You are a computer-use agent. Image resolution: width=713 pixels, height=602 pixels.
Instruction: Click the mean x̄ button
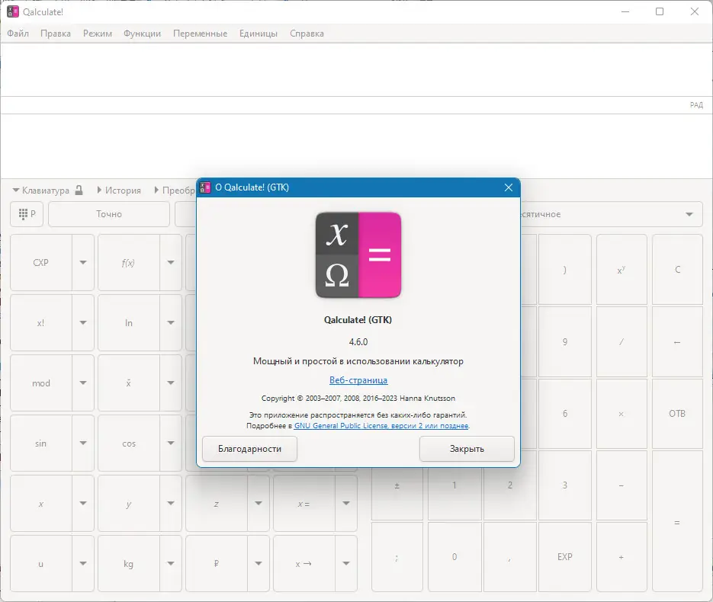[129, 383]
